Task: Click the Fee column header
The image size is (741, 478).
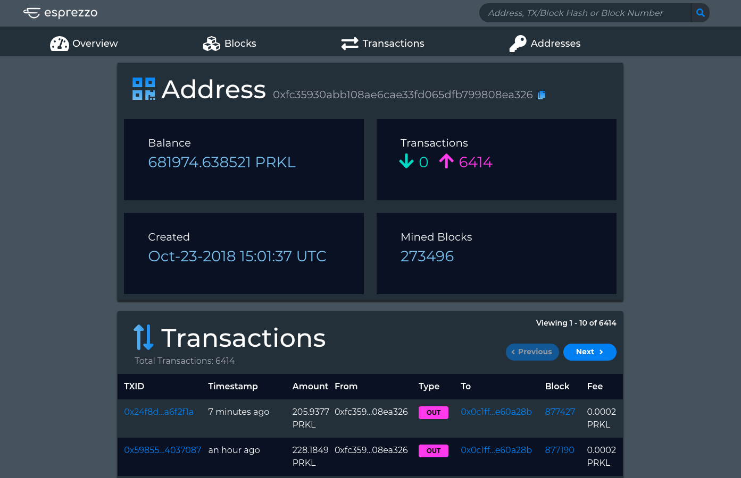Action: click(595, 386)
